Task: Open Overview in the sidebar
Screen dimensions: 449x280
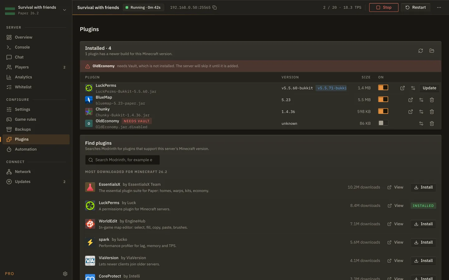Action: click(36, 37)
